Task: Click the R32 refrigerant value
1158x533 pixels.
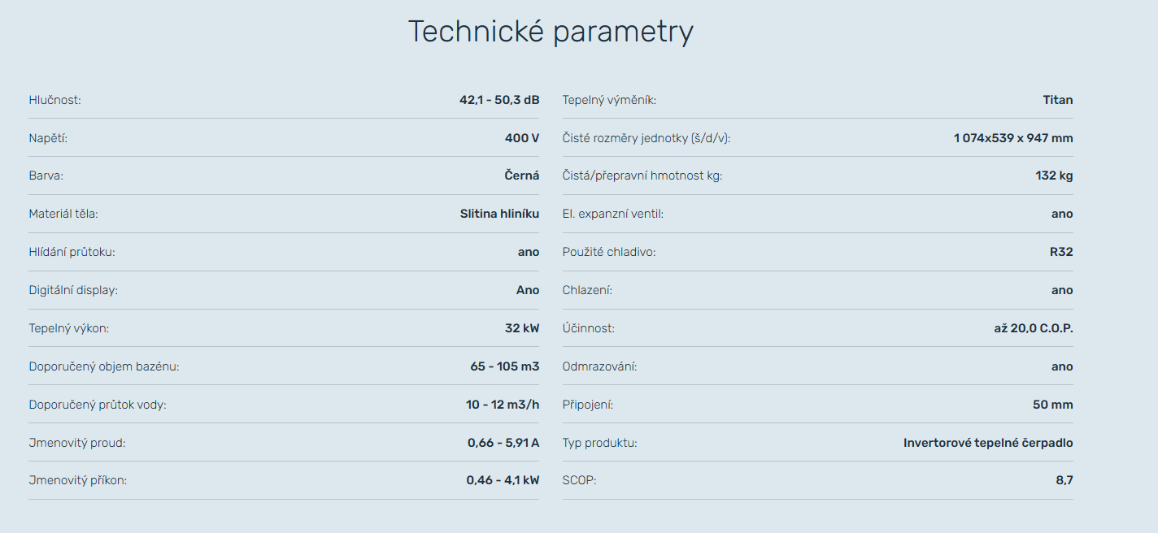Action: [x=1061, y=252]
